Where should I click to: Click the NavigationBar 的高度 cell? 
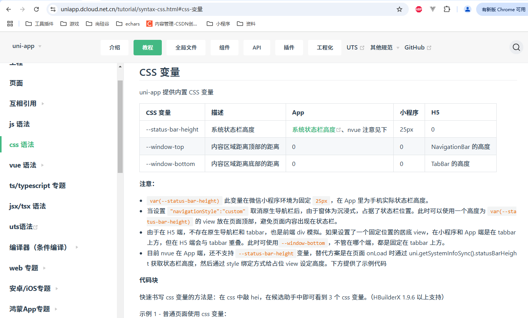[x=461, y=147]
